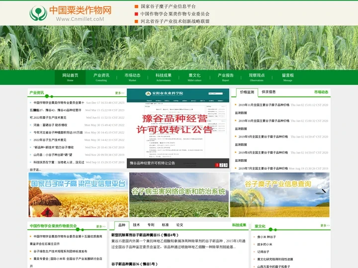Open 粟文化 item 粟文化研究取得阶段性进展
The width and height of the screenshot is (358, 268).
click(x=275, y=260)
